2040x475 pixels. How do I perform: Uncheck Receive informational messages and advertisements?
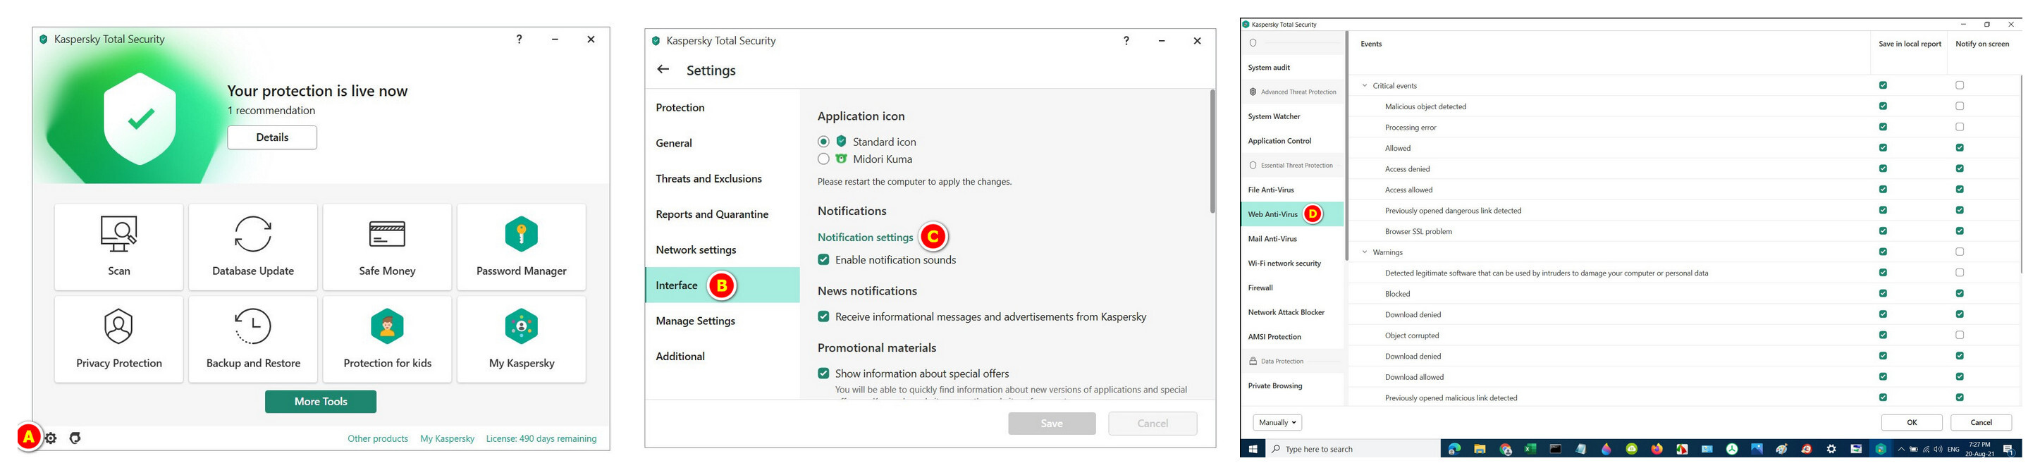823,316
